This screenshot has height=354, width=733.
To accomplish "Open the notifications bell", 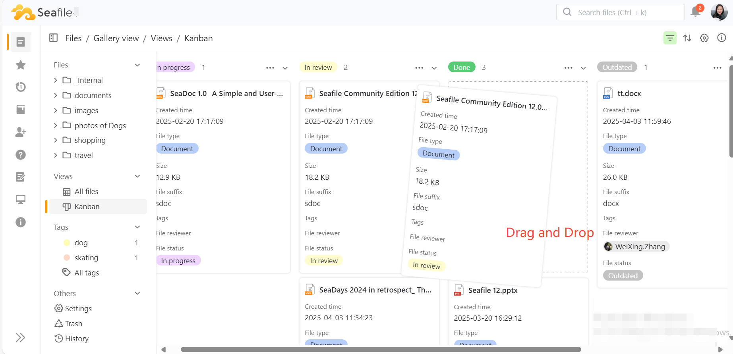I will [x=696, y=12].
